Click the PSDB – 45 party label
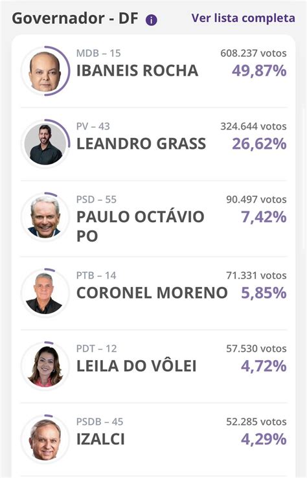 pyautogui.click(x=100, y=422)
